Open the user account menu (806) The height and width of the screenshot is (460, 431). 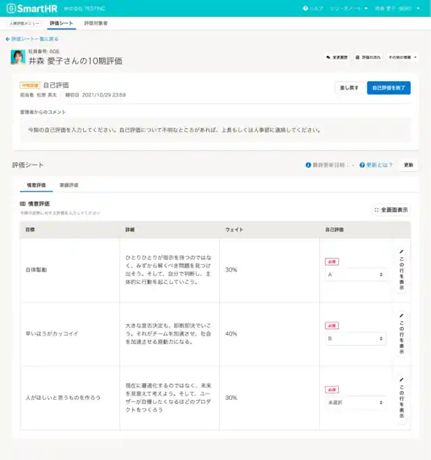click(397, 8)
